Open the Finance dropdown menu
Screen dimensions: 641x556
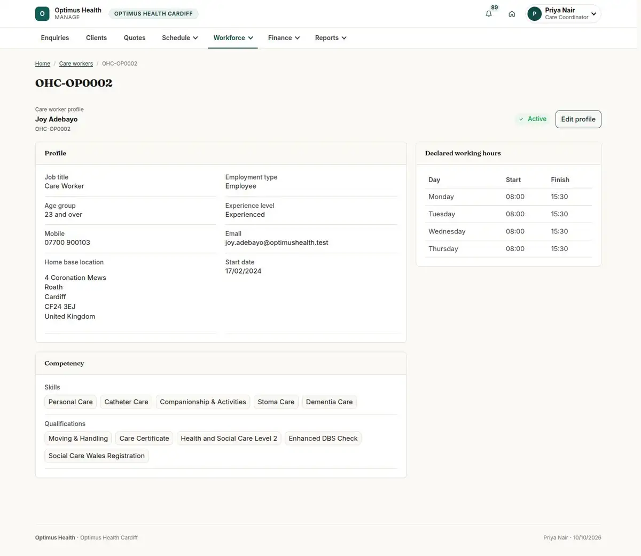point(284,38)
